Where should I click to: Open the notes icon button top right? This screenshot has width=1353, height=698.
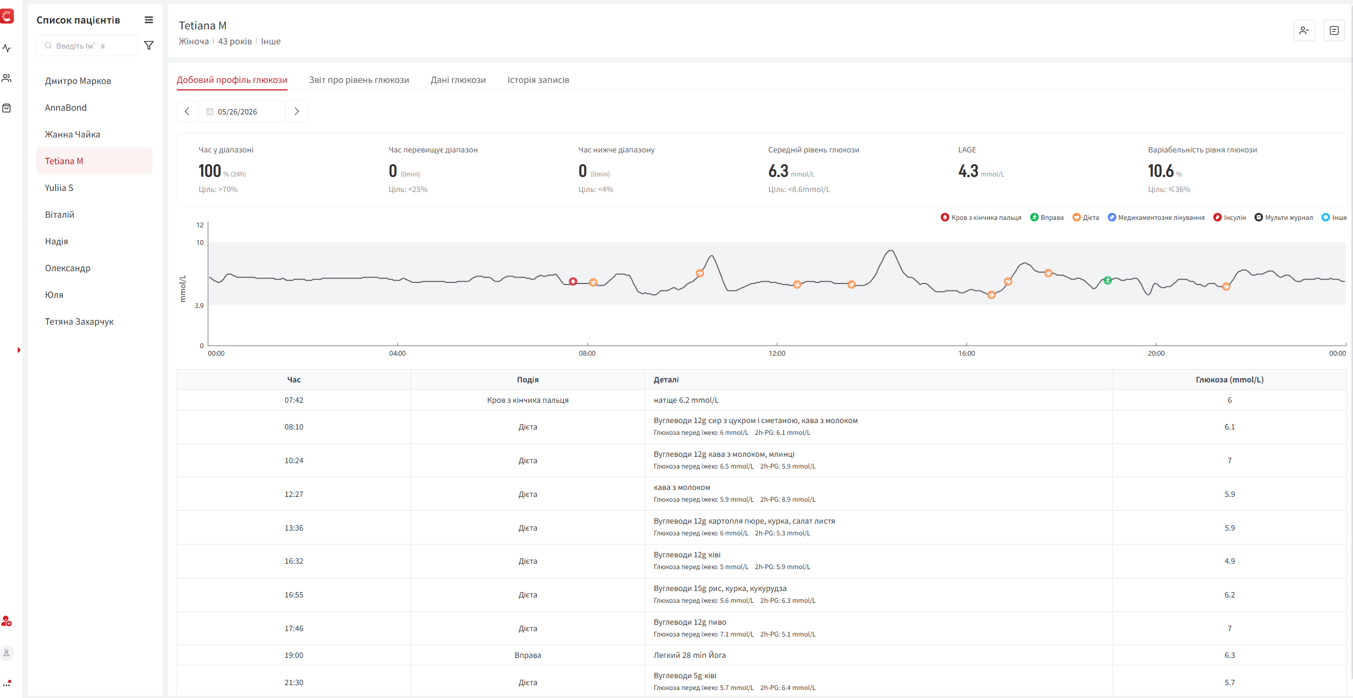pos(1334,30)
